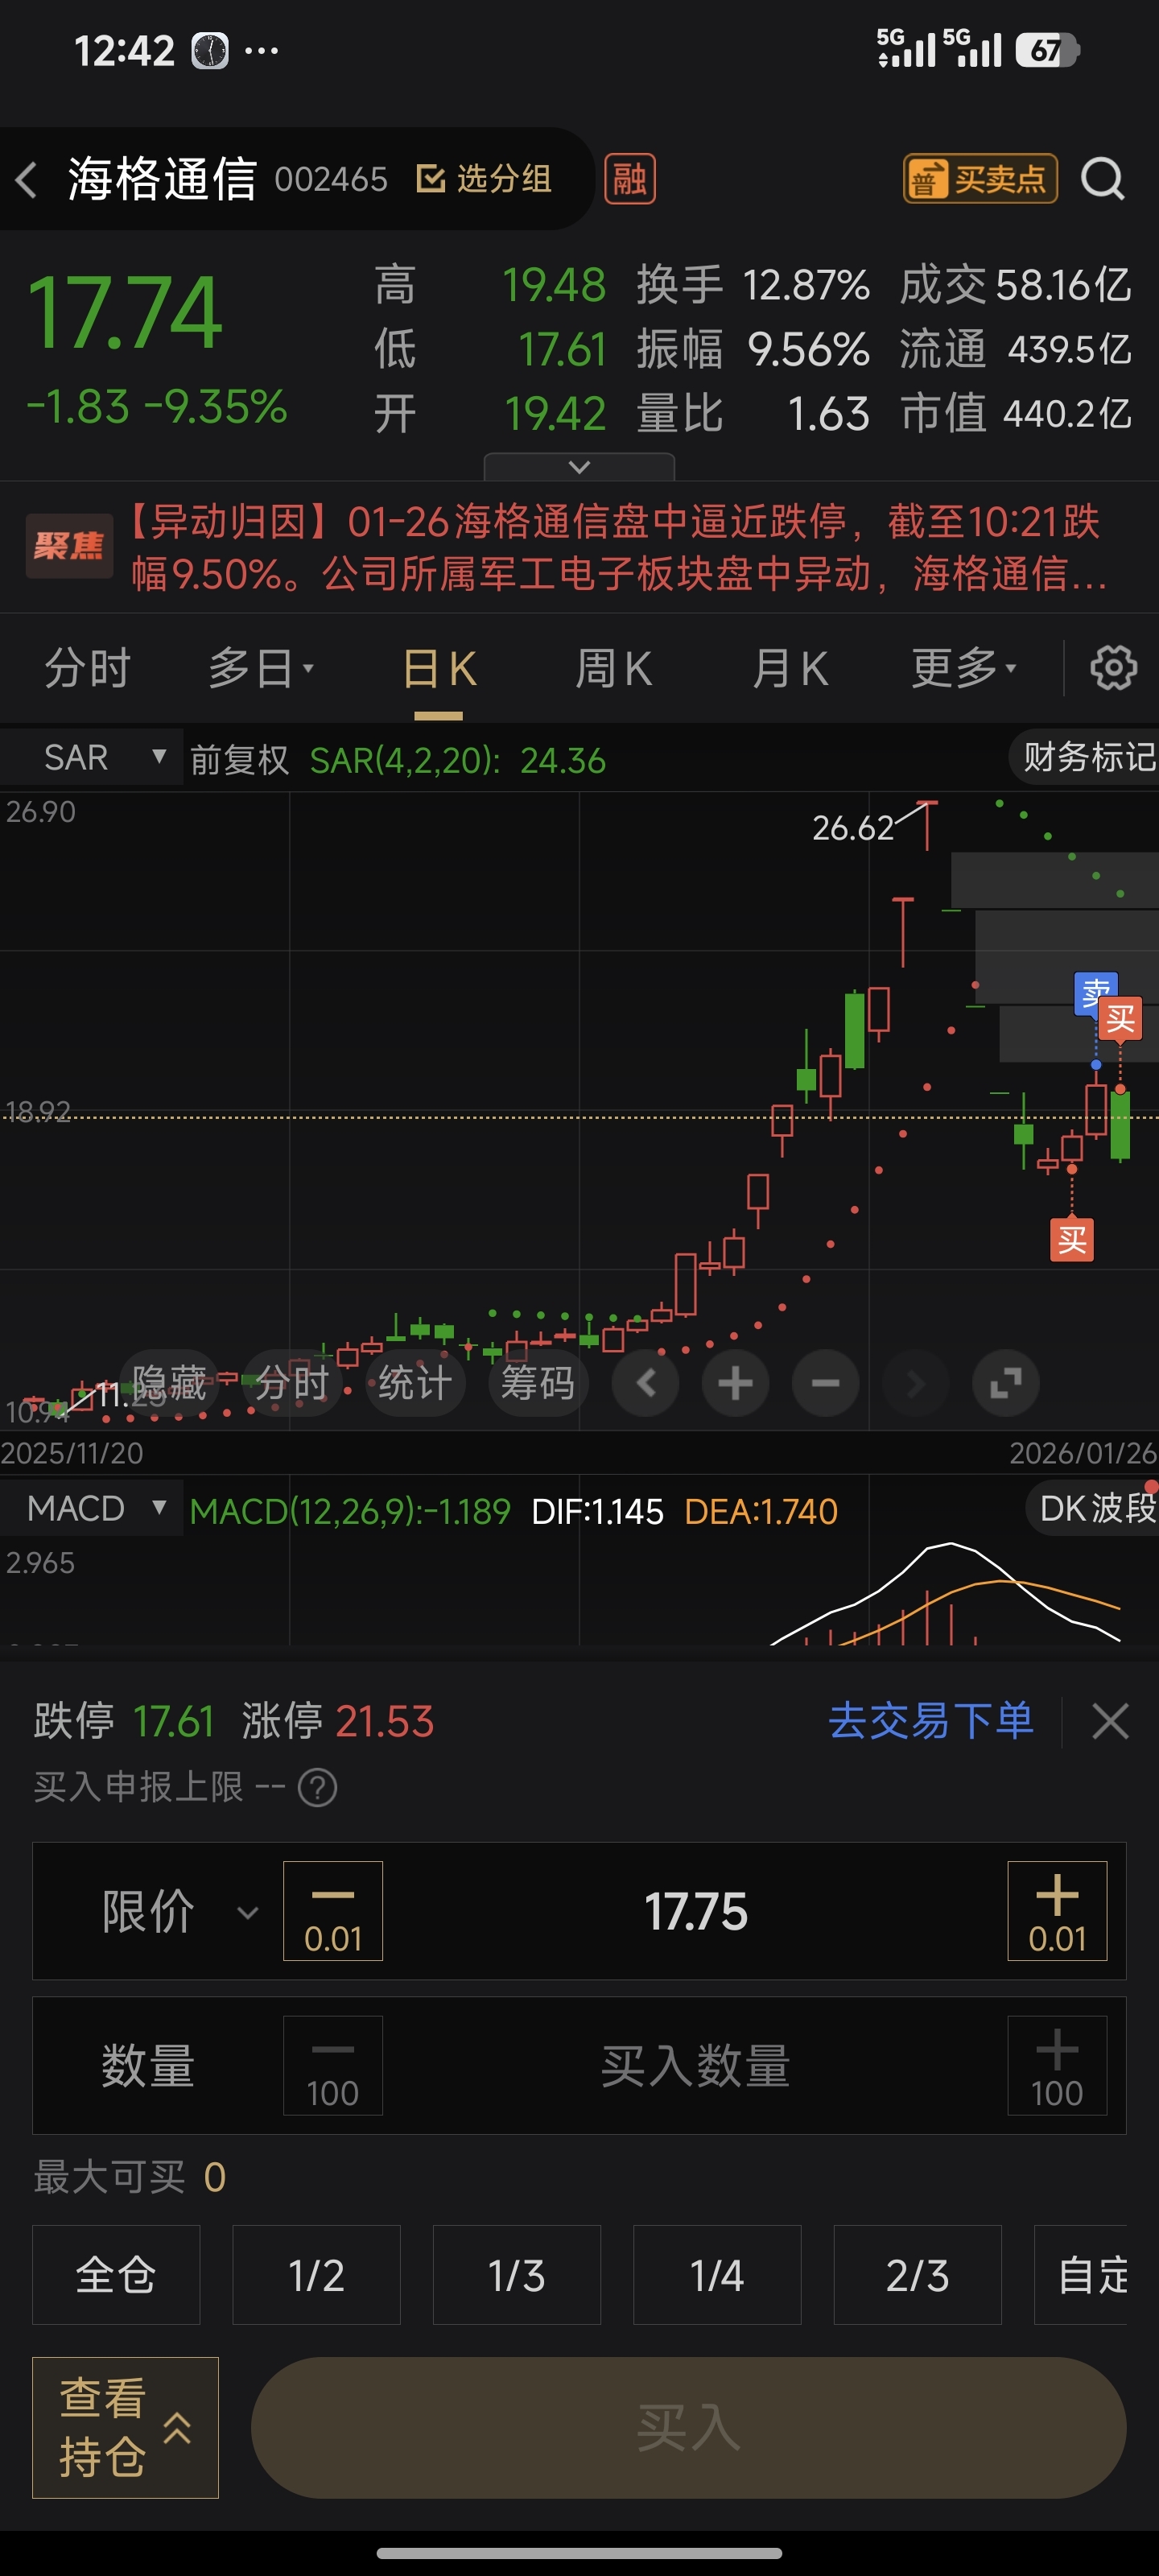
Task: Open the 买卖点 buy-sell points button
Action: coord(979,179)
